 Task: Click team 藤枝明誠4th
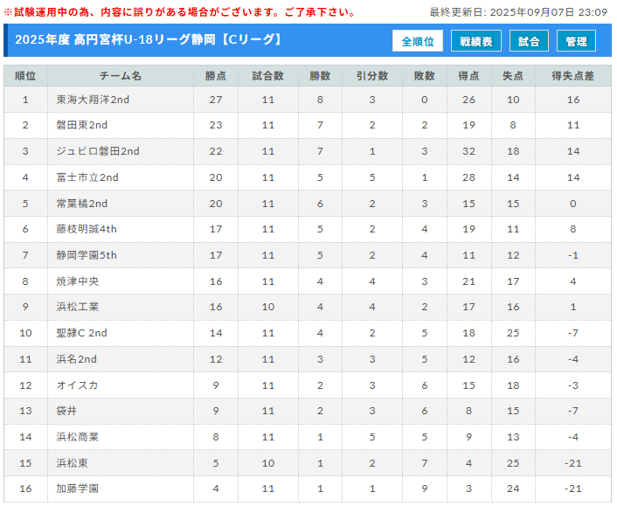click(x=87, y=229)
